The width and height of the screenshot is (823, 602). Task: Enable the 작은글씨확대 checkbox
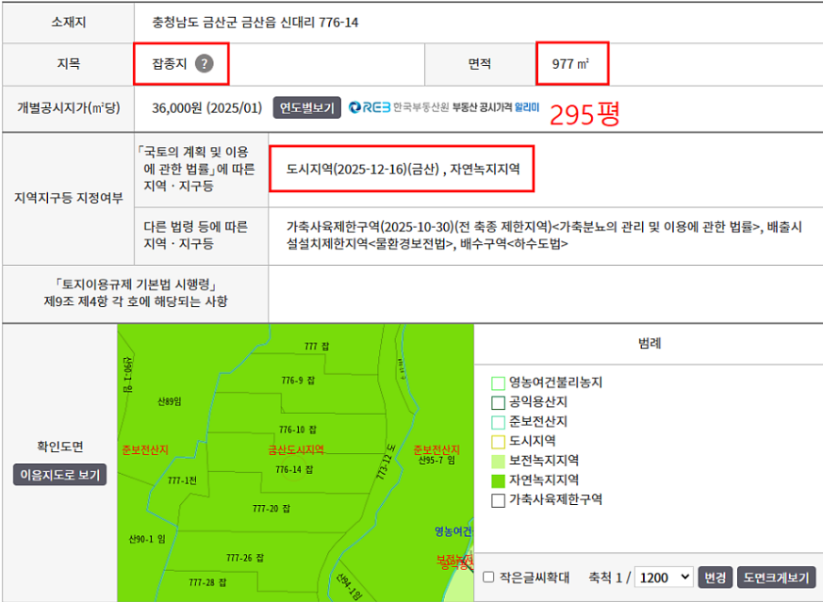[x=488, y=577]
